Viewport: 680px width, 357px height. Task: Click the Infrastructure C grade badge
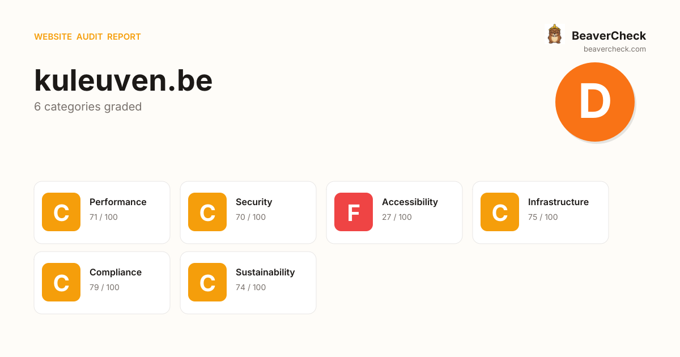[500, 212]
